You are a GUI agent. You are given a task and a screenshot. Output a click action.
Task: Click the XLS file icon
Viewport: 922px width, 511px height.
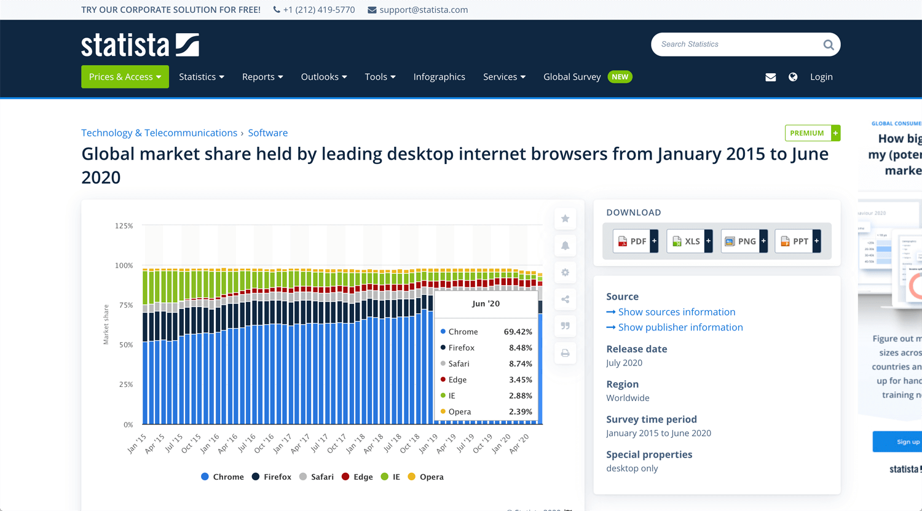coord(677,241)
